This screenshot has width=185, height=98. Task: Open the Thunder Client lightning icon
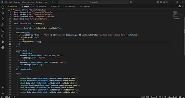tap(3, 36)
